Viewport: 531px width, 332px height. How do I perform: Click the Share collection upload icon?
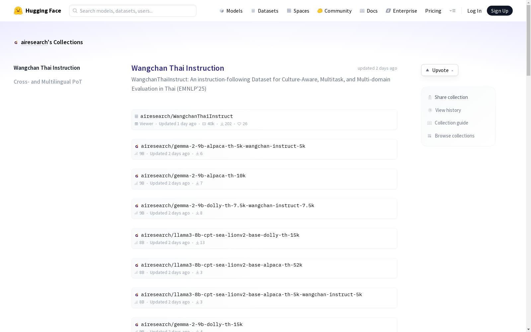430,97
